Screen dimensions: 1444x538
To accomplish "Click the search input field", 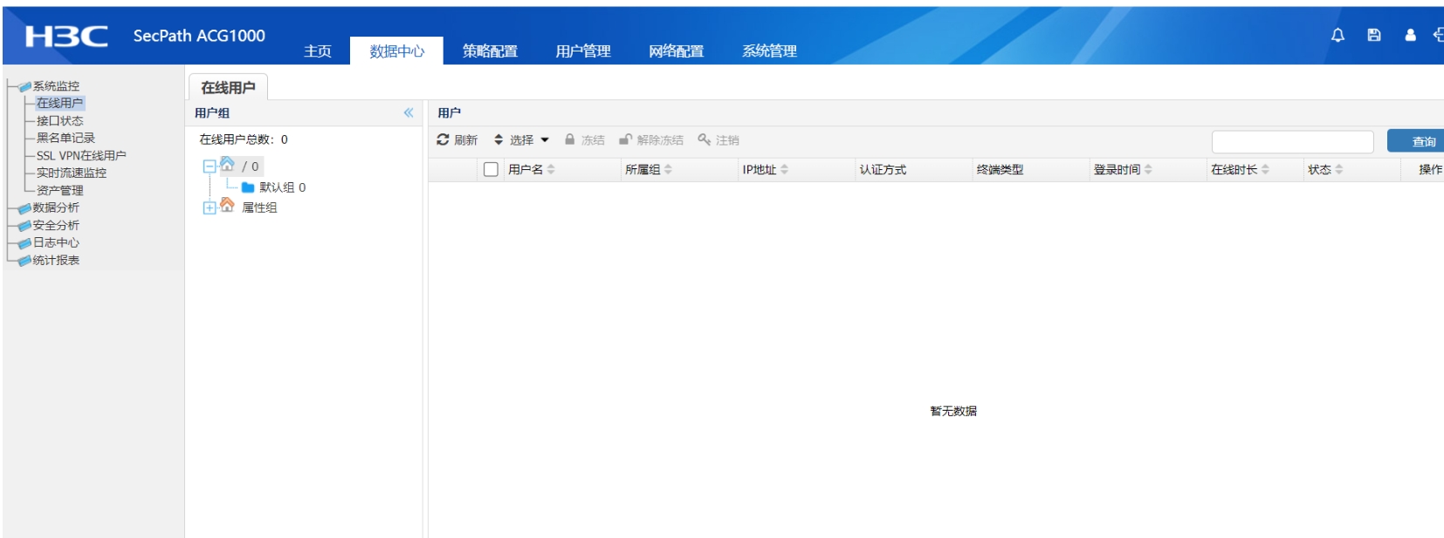I will click(x=1292, y=141).
